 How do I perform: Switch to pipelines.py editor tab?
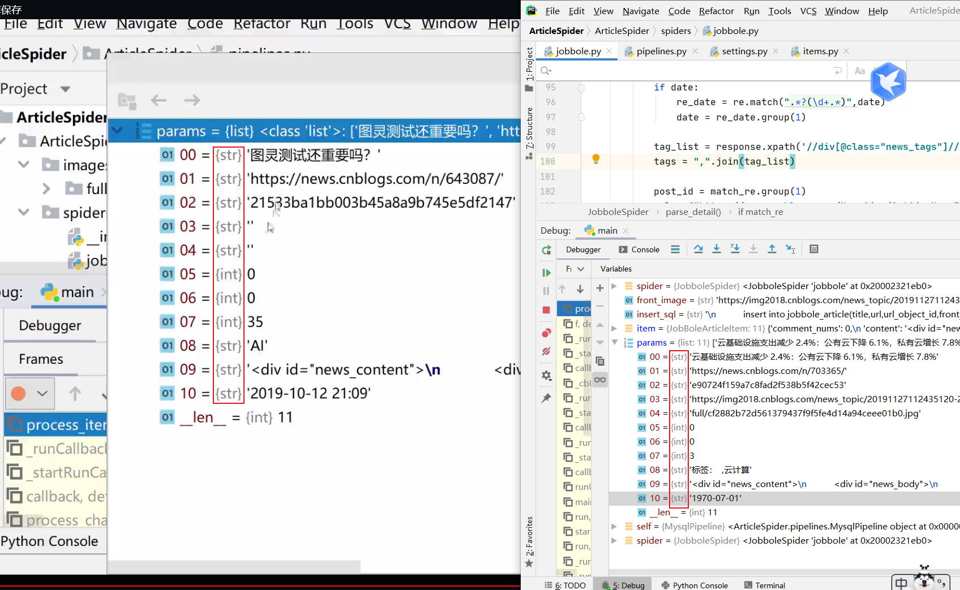pyautogui.click(x=661, y=51)
